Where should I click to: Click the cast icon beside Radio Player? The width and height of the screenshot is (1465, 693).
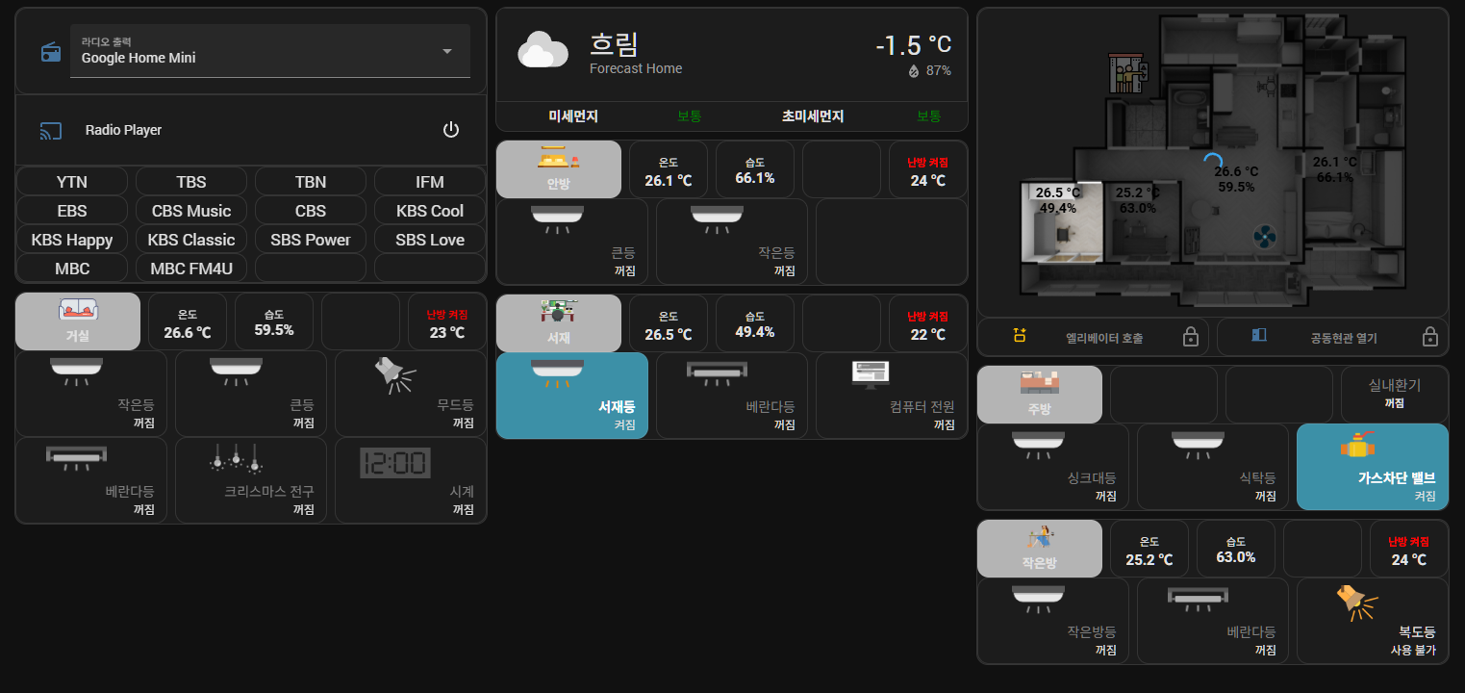click(x=50, y=131)
